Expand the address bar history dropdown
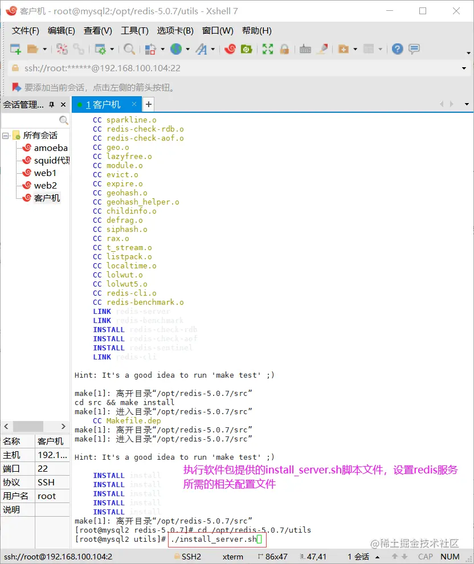The image size is (474, 564). pos(464,68)
